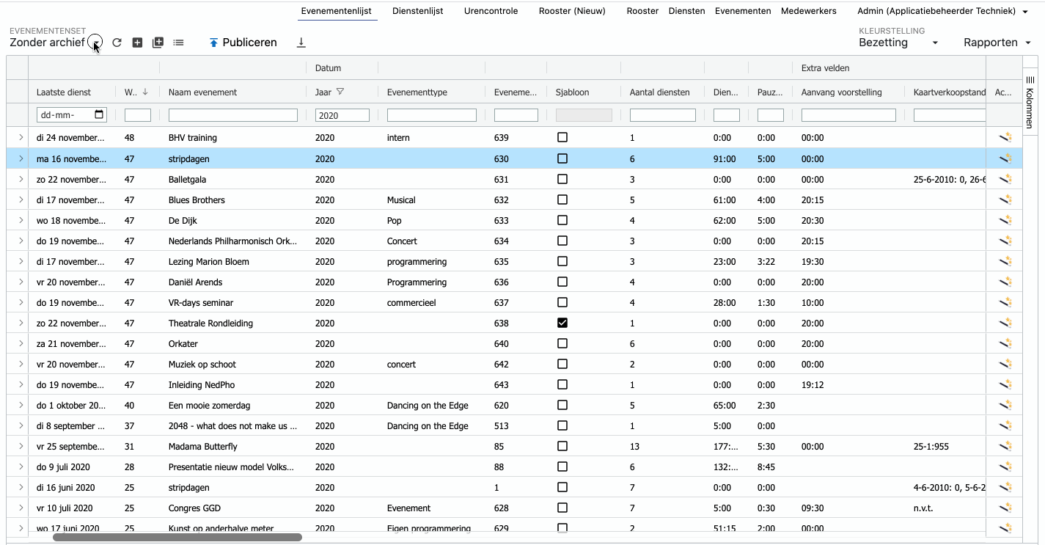Click the add multiple events icon
1045x545 pixels.
click(x=158, y=43)
